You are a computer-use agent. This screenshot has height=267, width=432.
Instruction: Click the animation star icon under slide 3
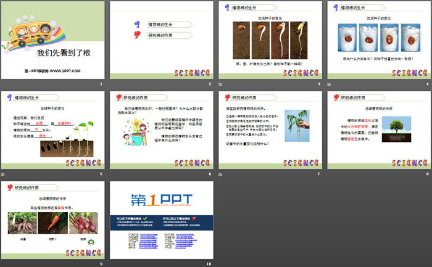coord(220,84)
